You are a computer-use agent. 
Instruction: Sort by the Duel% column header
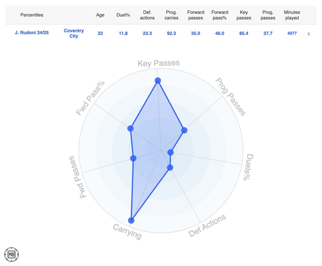123,15
